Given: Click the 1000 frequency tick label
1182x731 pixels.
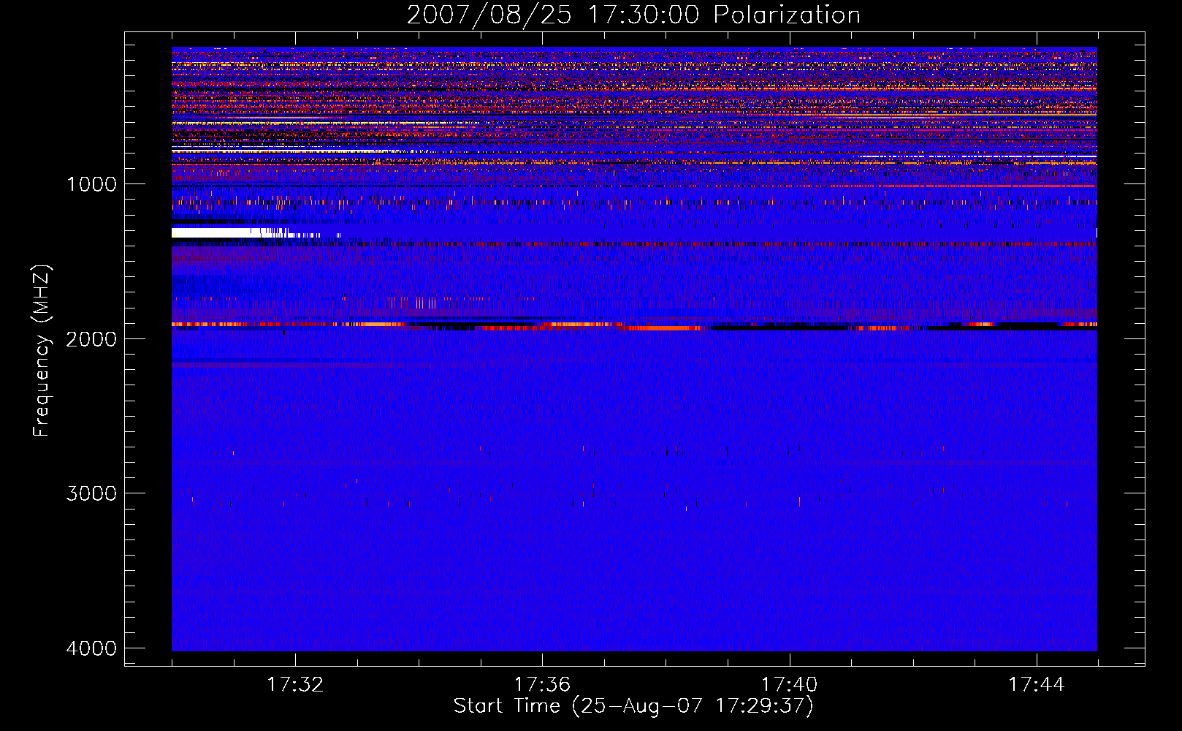Looking at the screenshot, I should click(91, 183).
